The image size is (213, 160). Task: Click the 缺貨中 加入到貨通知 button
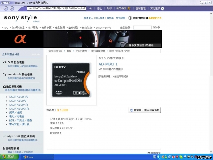[145, 110]
